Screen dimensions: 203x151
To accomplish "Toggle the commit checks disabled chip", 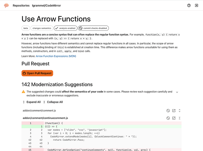I will (93, 28).
